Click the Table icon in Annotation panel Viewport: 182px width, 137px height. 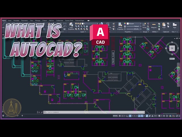[x=65, y=29]
